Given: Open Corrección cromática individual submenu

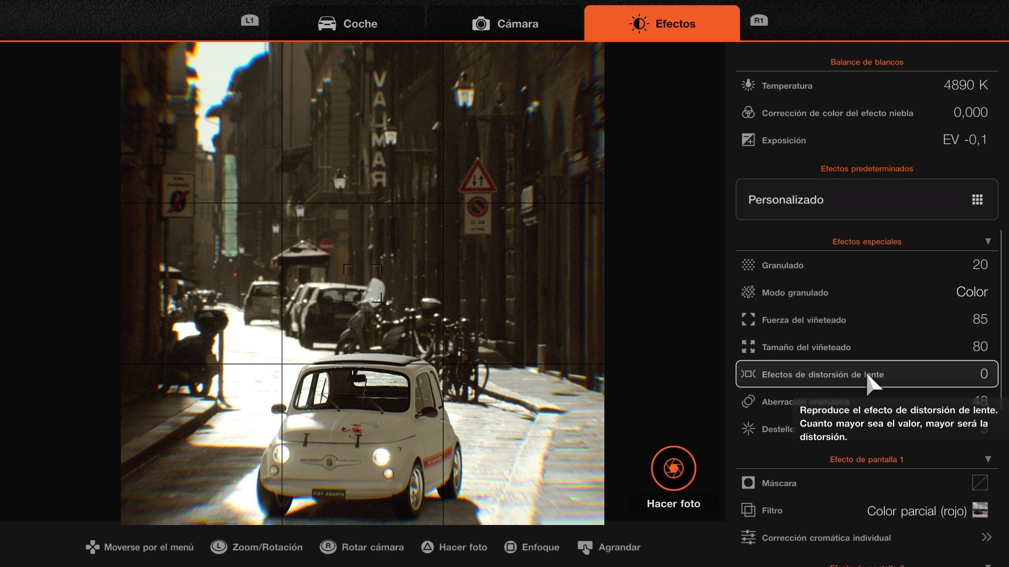Looking at the screenshot, I should pos(986,537).
